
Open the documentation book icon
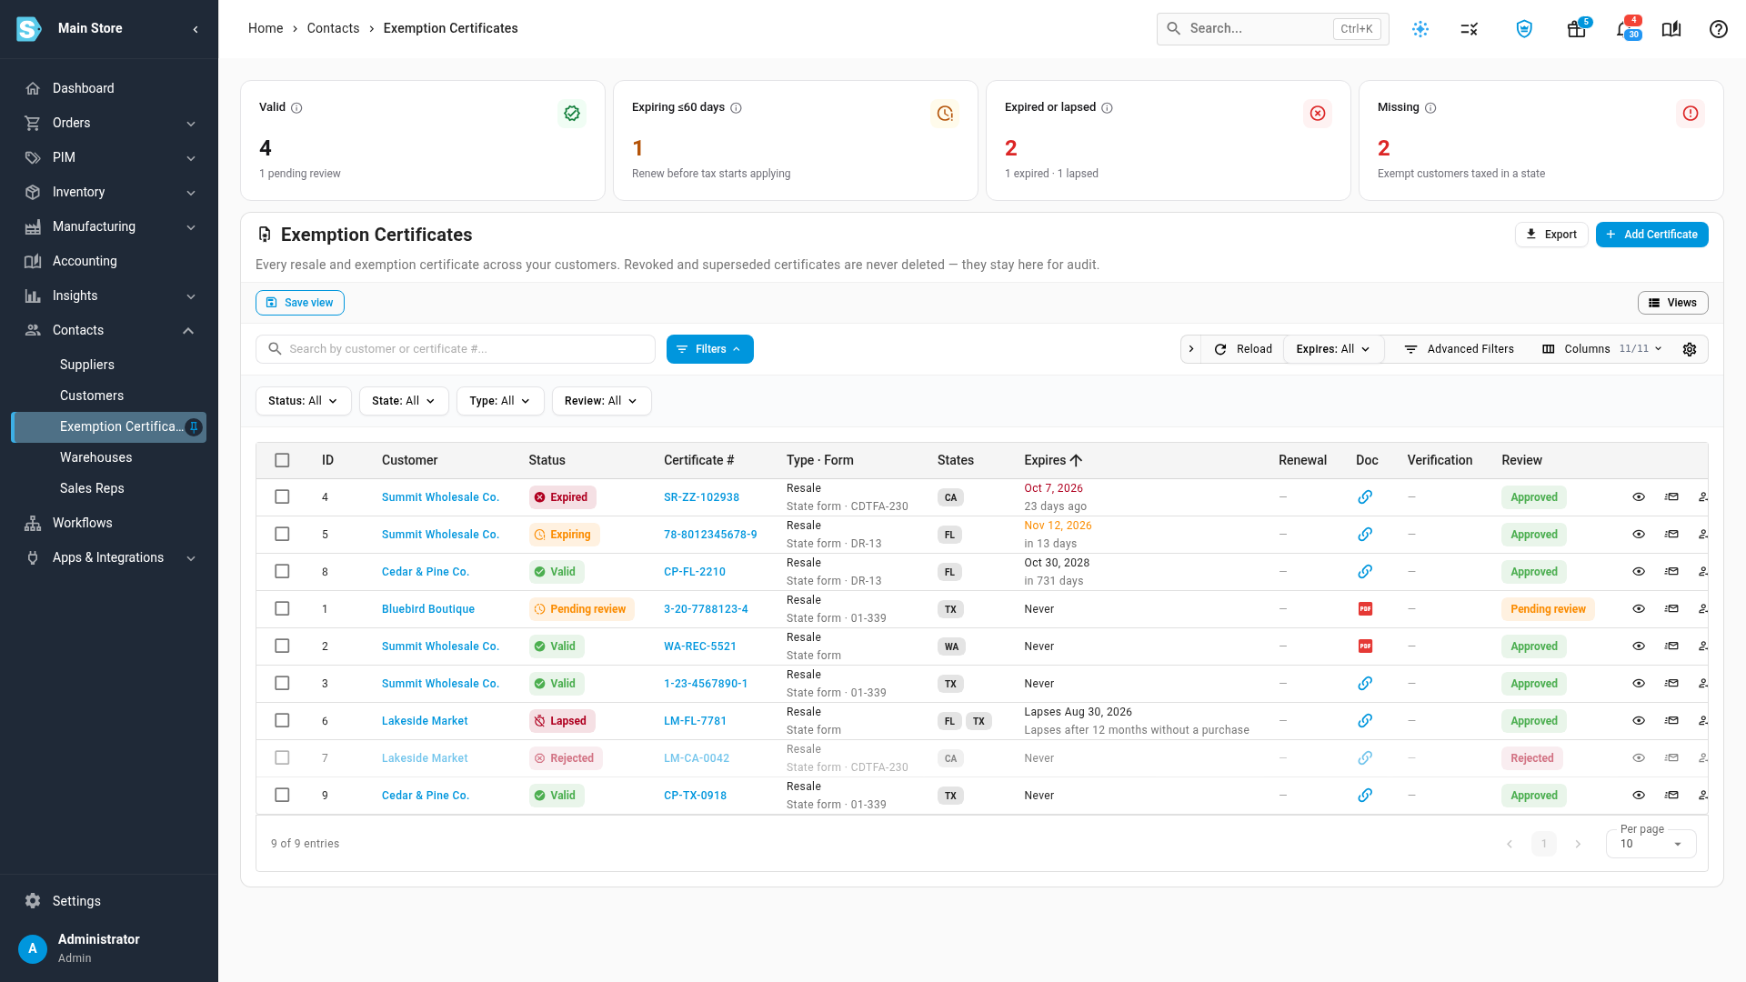(1671, 29)
